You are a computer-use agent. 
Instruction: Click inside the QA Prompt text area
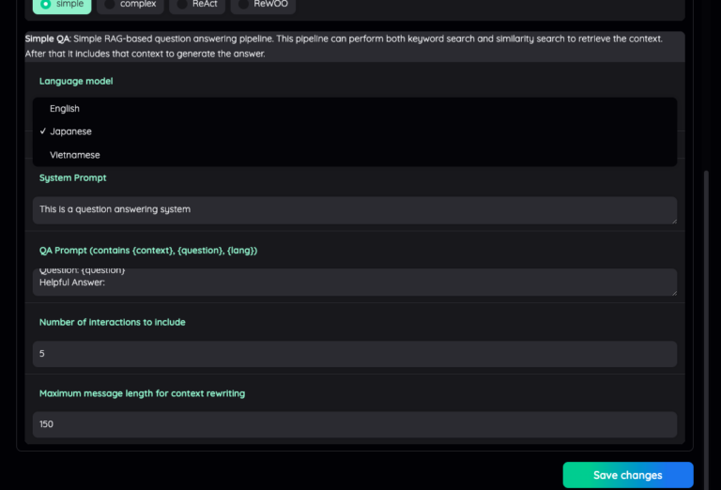[355, 282]
